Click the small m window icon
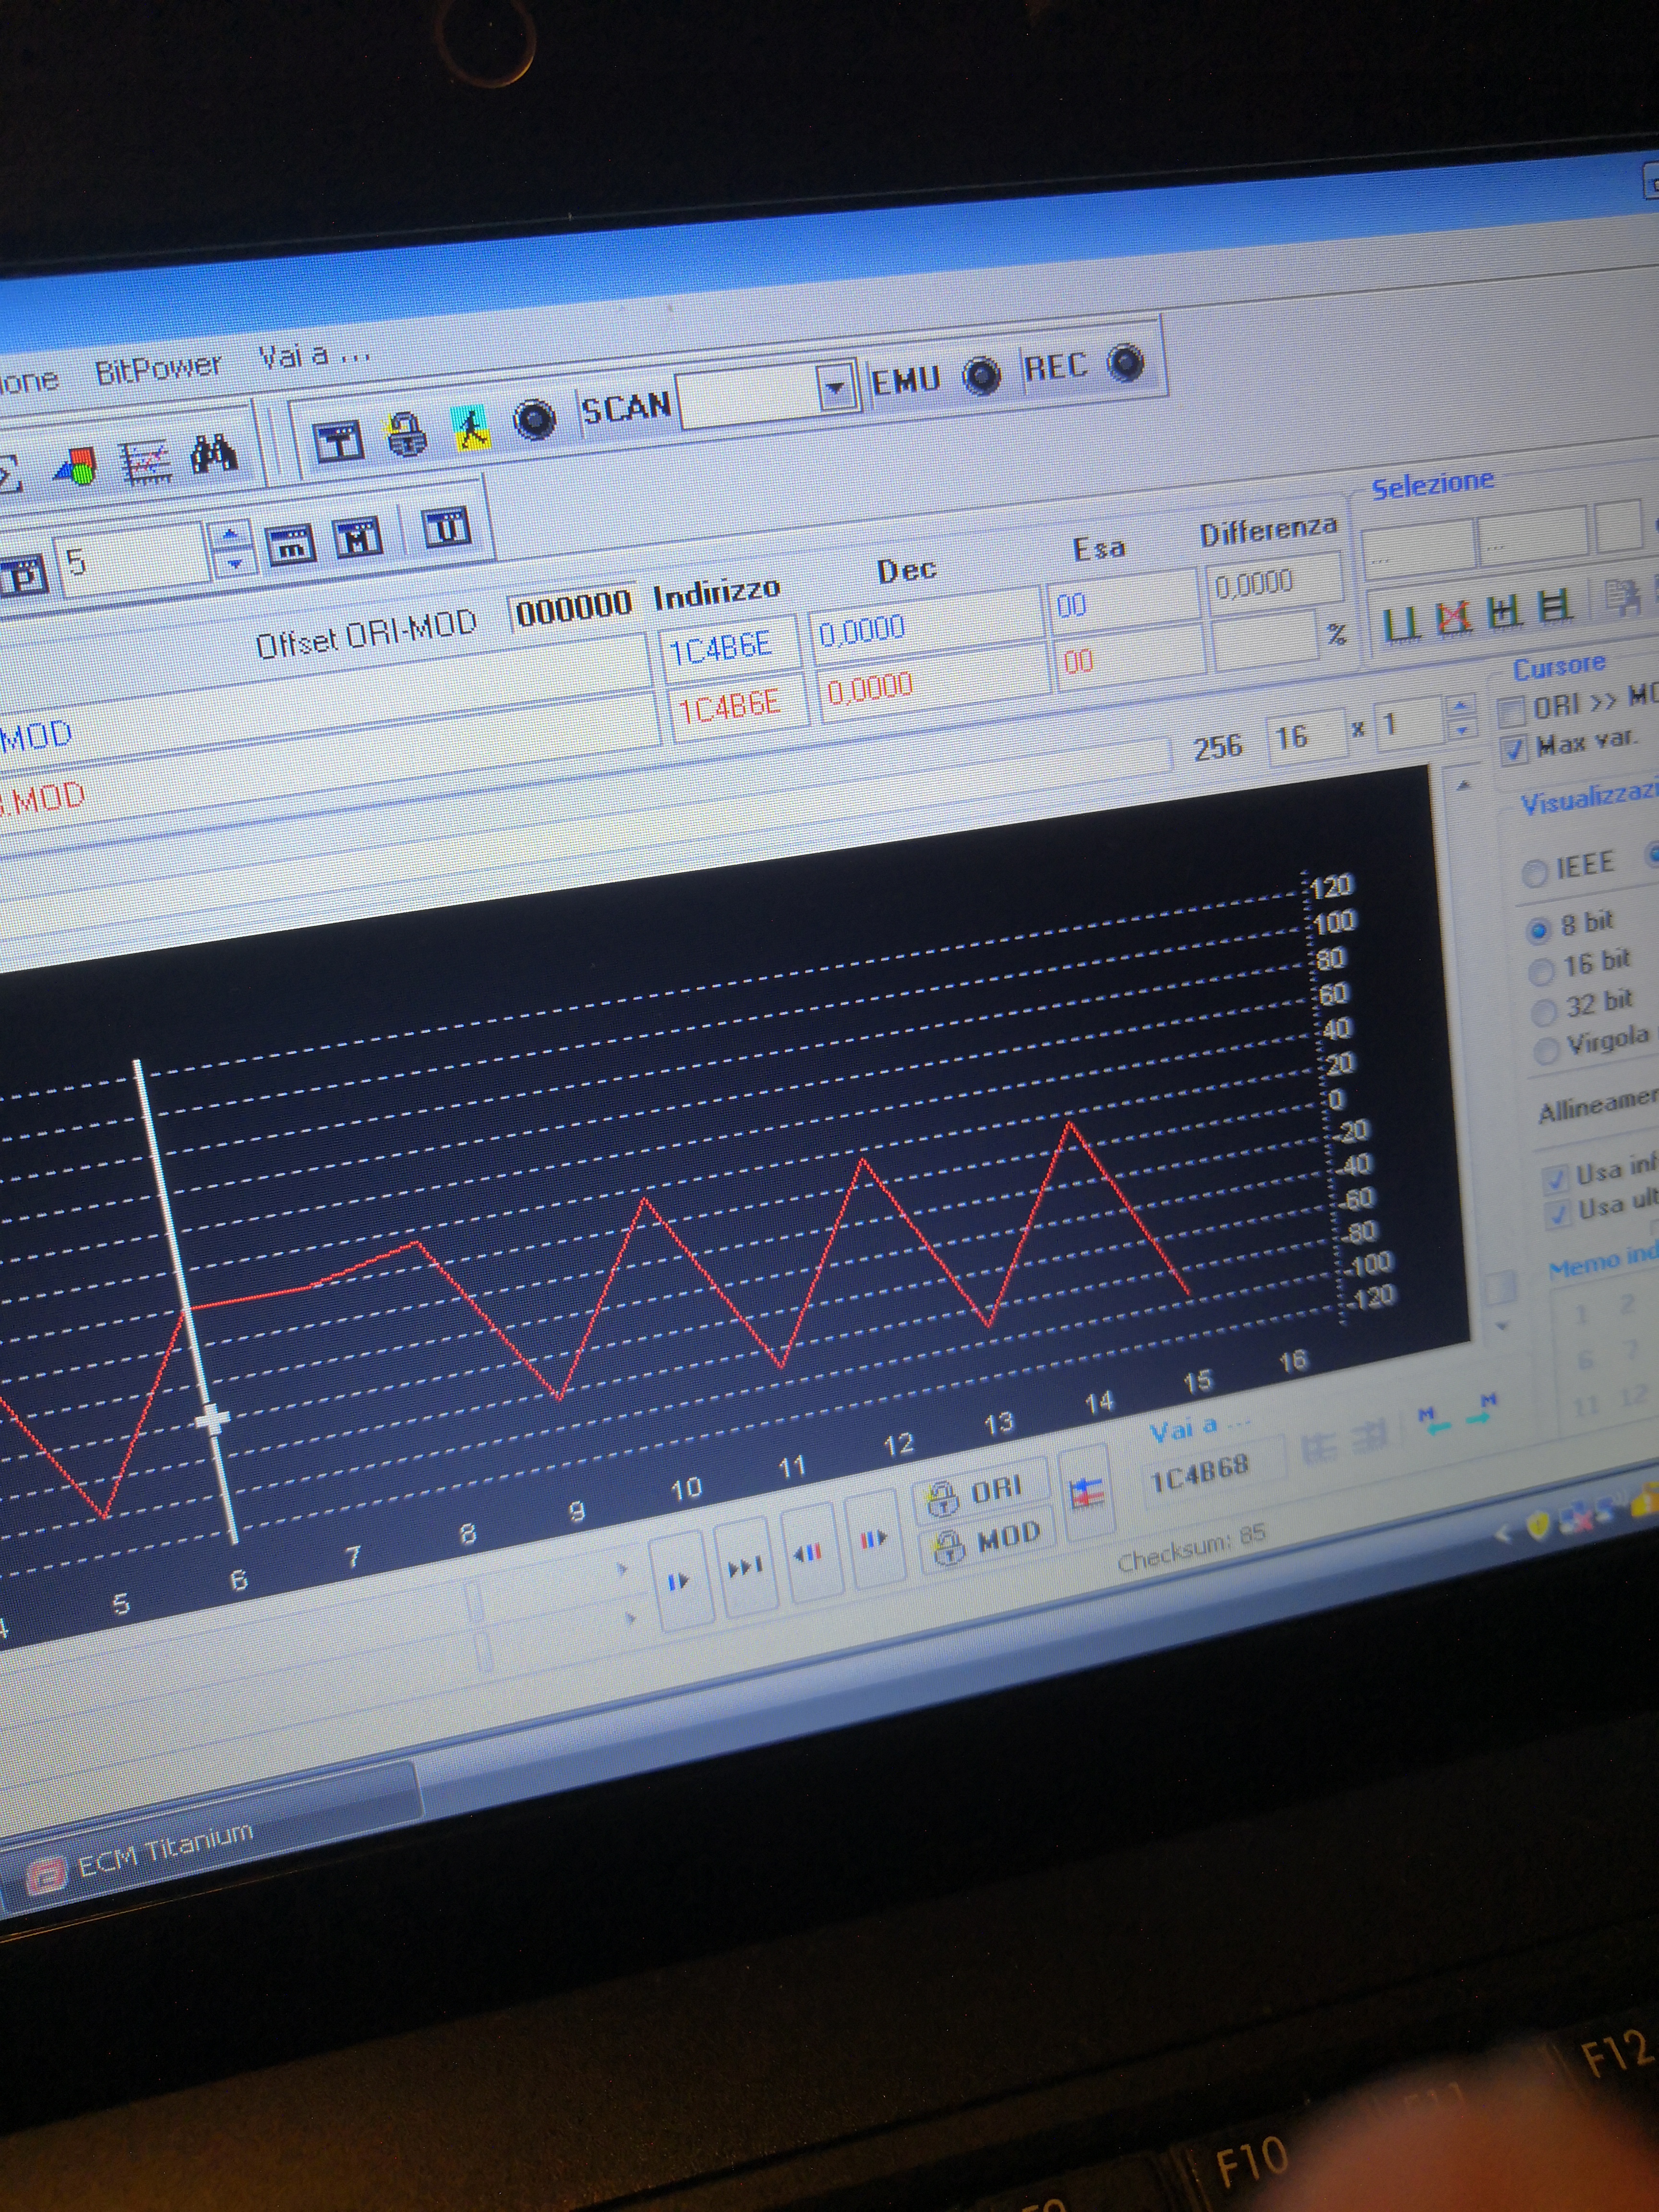Image resolution: width=1659 pixels, height=2212 pixels. tap(290, 544)
